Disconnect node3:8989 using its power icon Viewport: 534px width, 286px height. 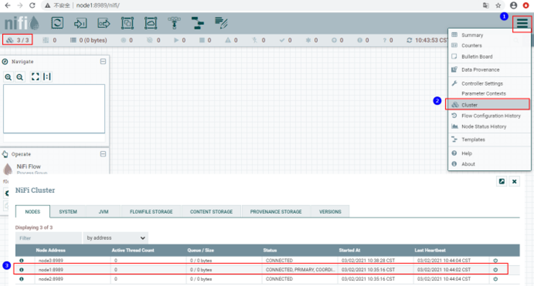496,260
